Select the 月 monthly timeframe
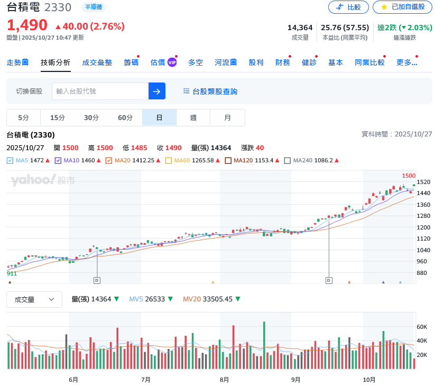 pos(227,117)
